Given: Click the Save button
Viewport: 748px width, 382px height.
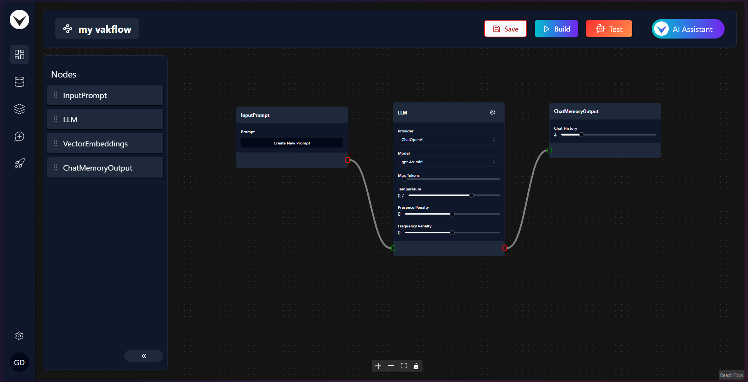Looking at the screenshot, I should coord(506,29).
